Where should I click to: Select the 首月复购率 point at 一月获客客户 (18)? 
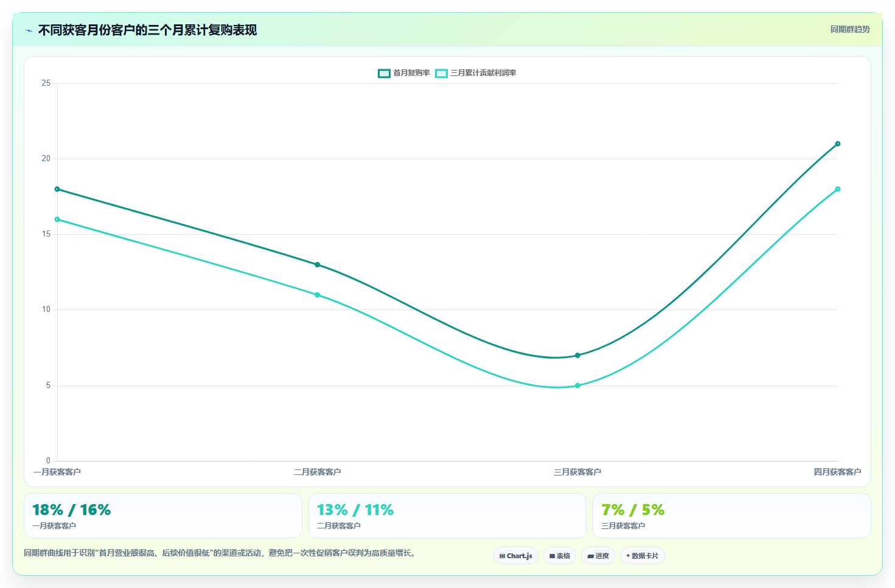click(x=57, y=189)
